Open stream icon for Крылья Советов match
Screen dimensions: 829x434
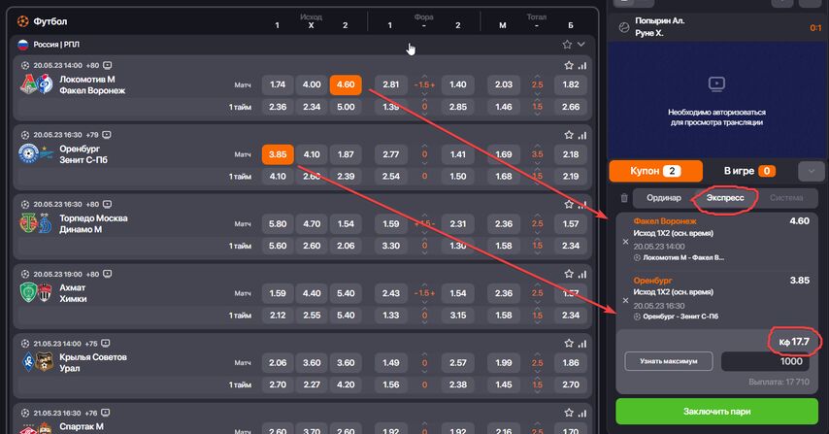click(x=105, y=343)
